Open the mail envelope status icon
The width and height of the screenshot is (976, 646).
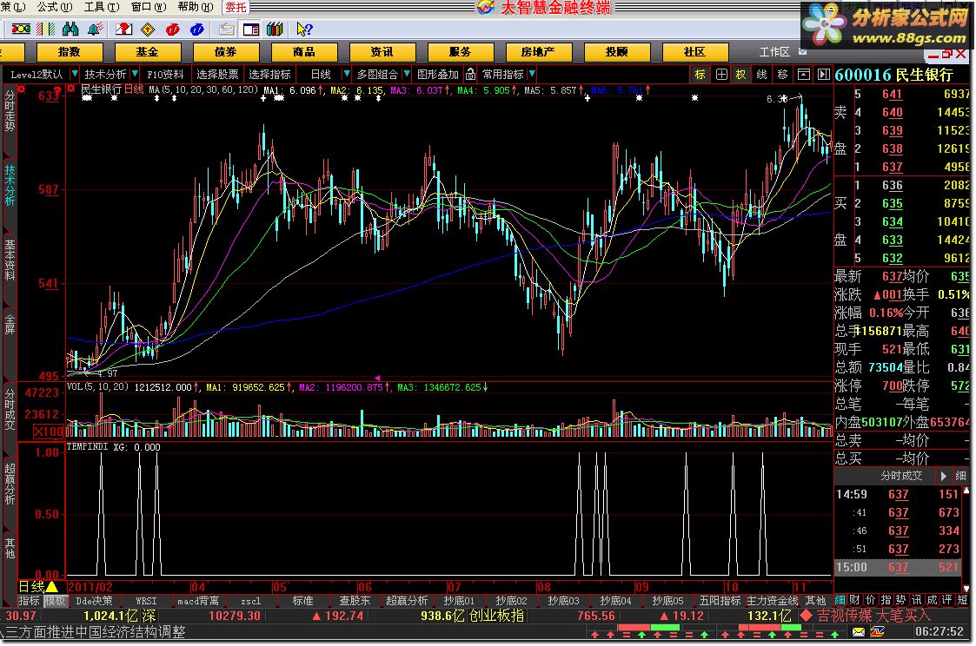[x=859, y=632]
